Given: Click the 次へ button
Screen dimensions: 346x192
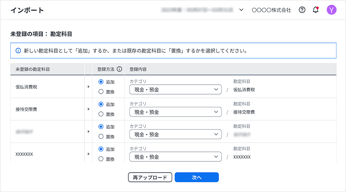Looking at the screenshot, I should point(197,177).
